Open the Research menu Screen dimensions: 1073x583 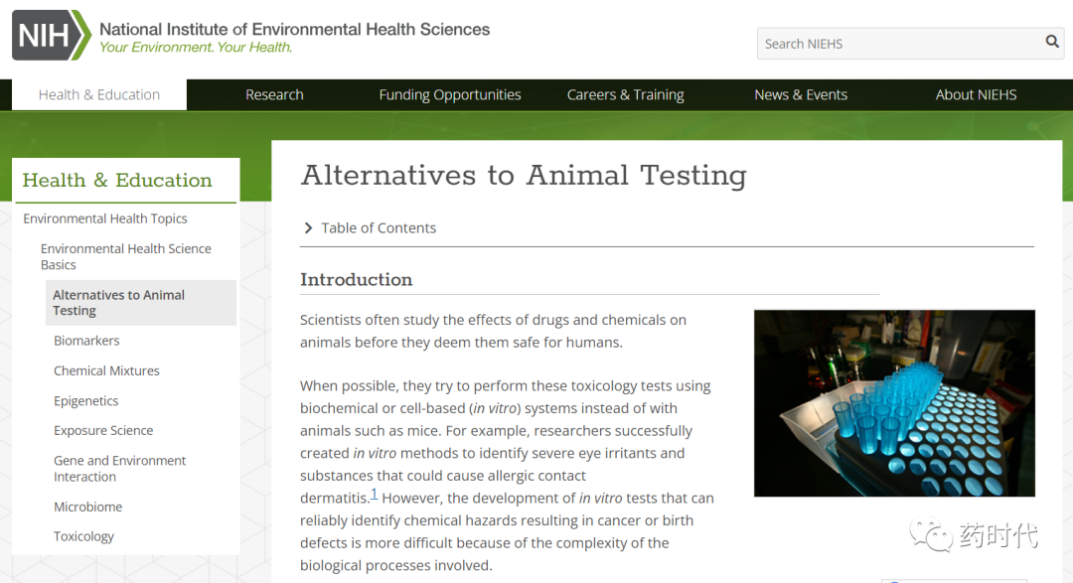coord(274,94)
